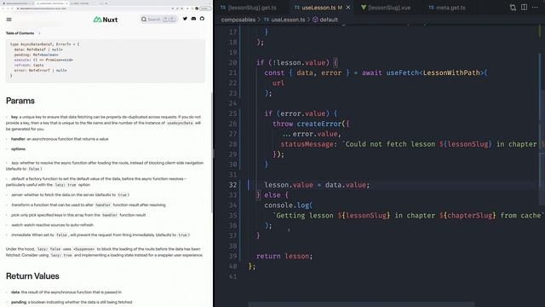545x307 pixels.
Task: Click 'useFetch' in line 21
Action: pyautogui.click(x=403, y=72)
